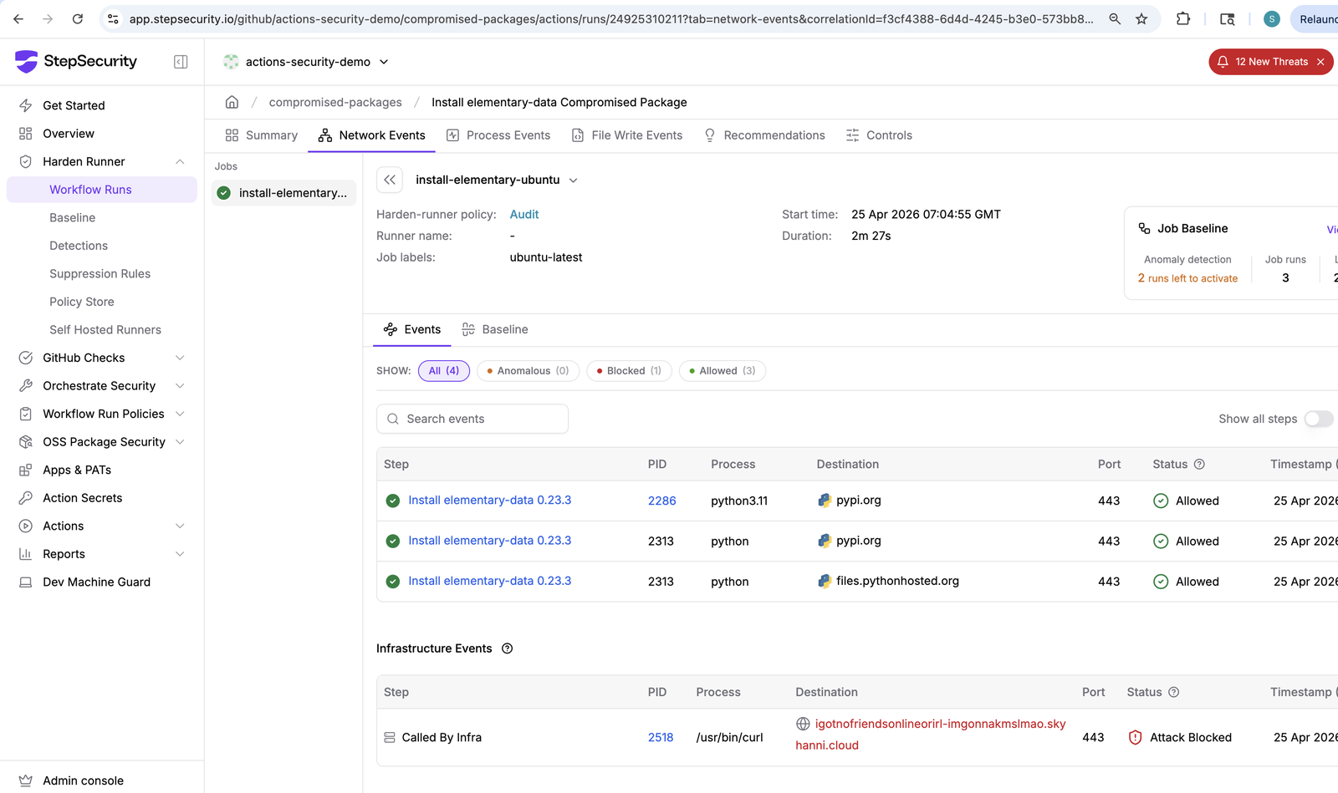Click the zoom magnifier icon in address bar

pyautogui.click(x=1115, y=18)
